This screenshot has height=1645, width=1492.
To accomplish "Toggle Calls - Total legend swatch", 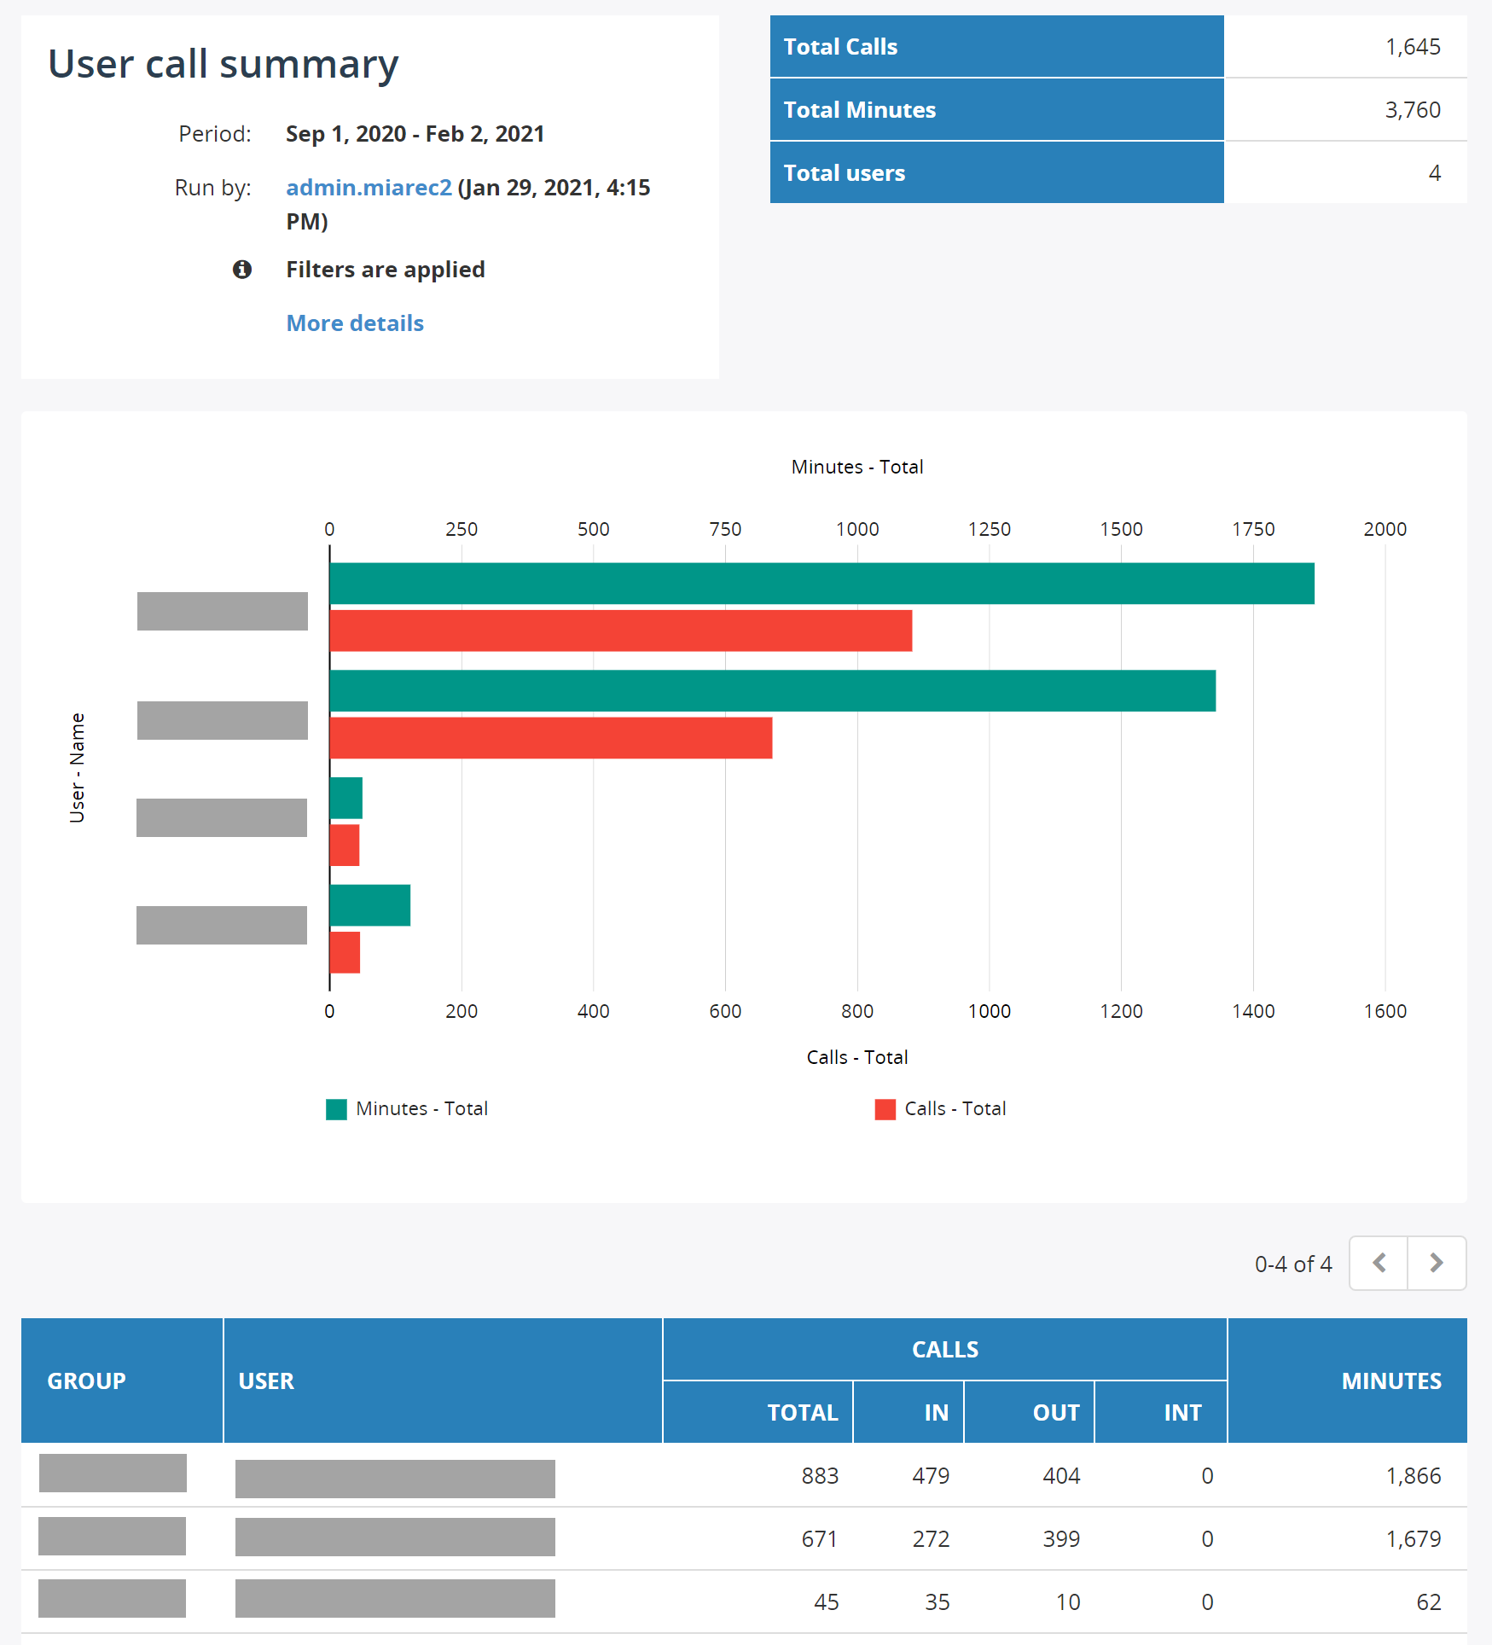I will point(885,1109).
